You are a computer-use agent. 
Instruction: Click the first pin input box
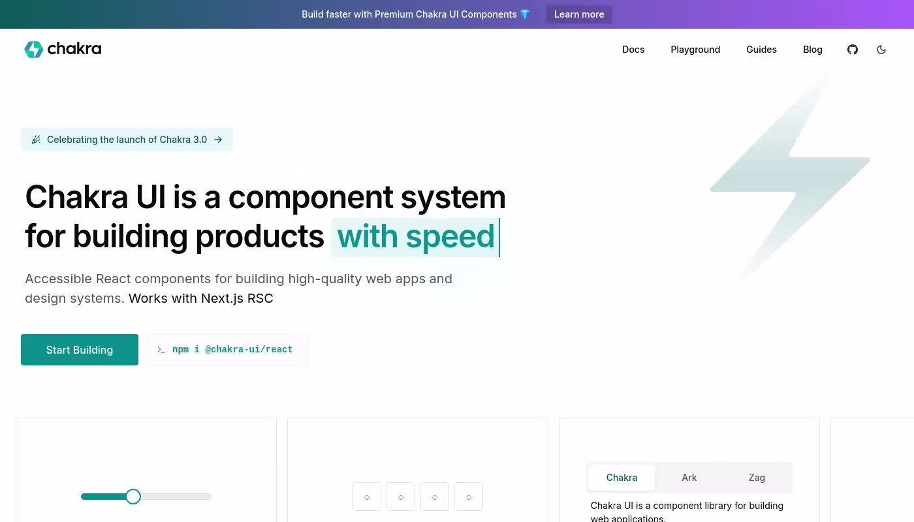tap(367, 497)
